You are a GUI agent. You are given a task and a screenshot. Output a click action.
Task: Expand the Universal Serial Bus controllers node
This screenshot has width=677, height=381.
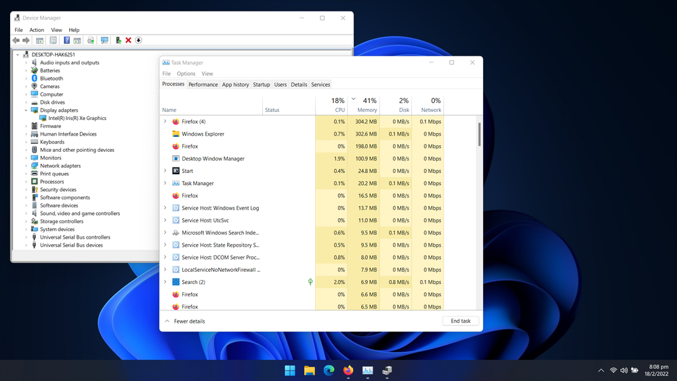point(26,237)
